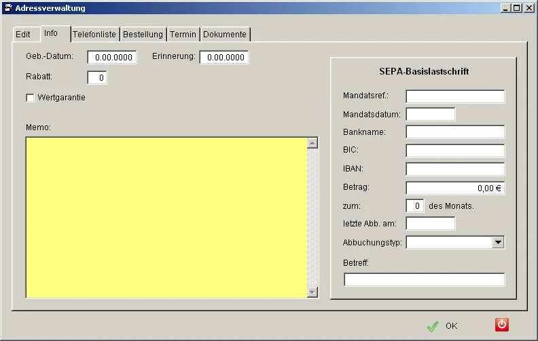538x341 pixels.
Task: Click the 'des Monats.' label
Action: (x=451, y=206)
